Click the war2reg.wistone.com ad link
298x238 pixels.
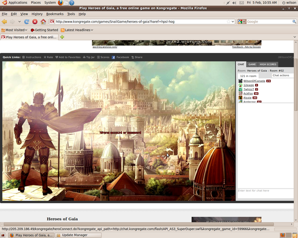105,47
